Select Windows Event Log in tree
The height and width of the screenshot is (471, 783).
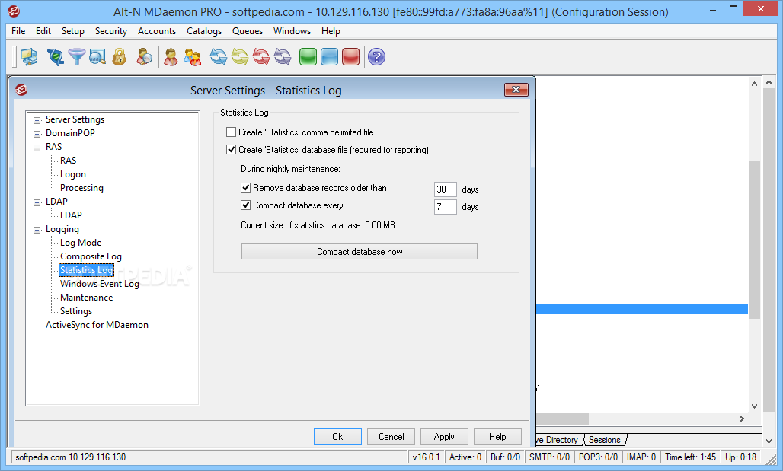point(99,283)
